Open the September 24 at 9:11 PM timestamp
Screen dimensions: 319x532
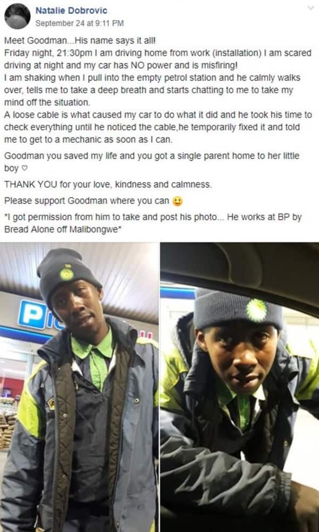pos(79,23)
